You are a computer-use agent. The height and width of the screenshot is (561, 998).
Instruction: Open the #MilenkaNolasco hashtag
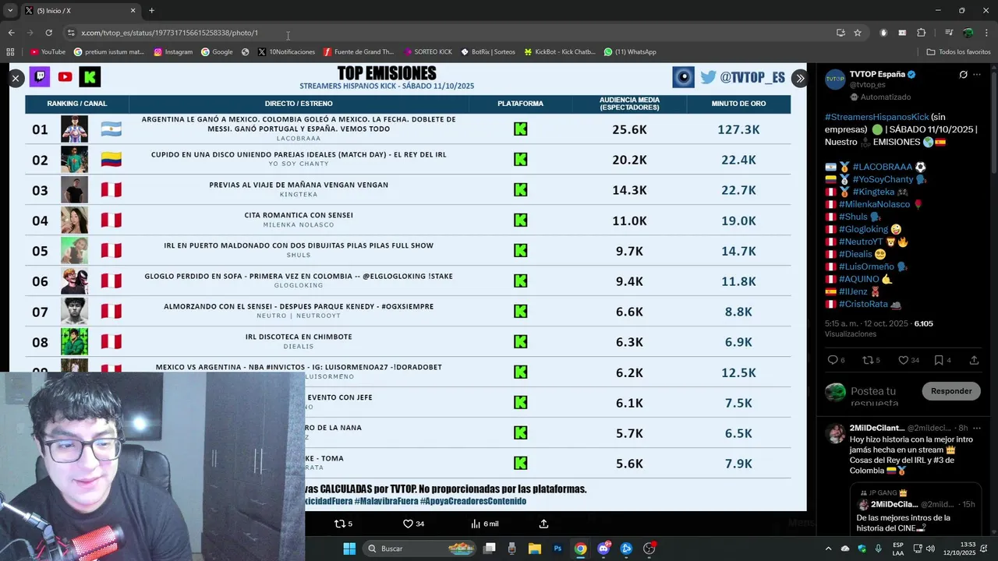875,204
